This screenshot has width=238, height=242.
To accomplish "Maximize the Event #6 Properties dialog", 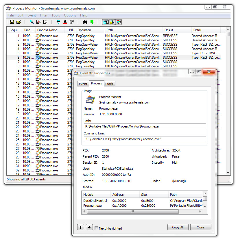I will click(199, 72).
